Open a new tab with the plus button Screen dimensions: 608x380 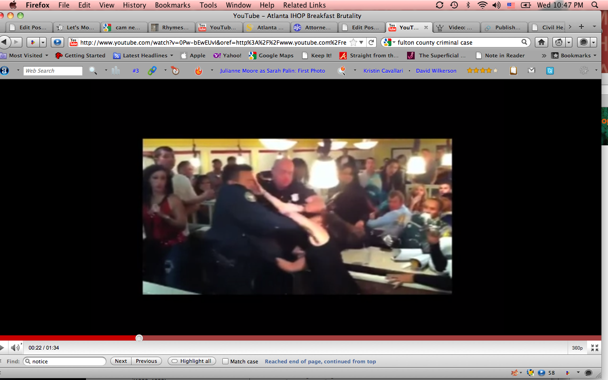[x=581, y=27]
